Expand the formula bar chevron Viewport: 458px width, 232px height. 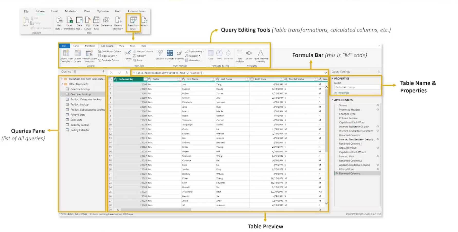325,73
